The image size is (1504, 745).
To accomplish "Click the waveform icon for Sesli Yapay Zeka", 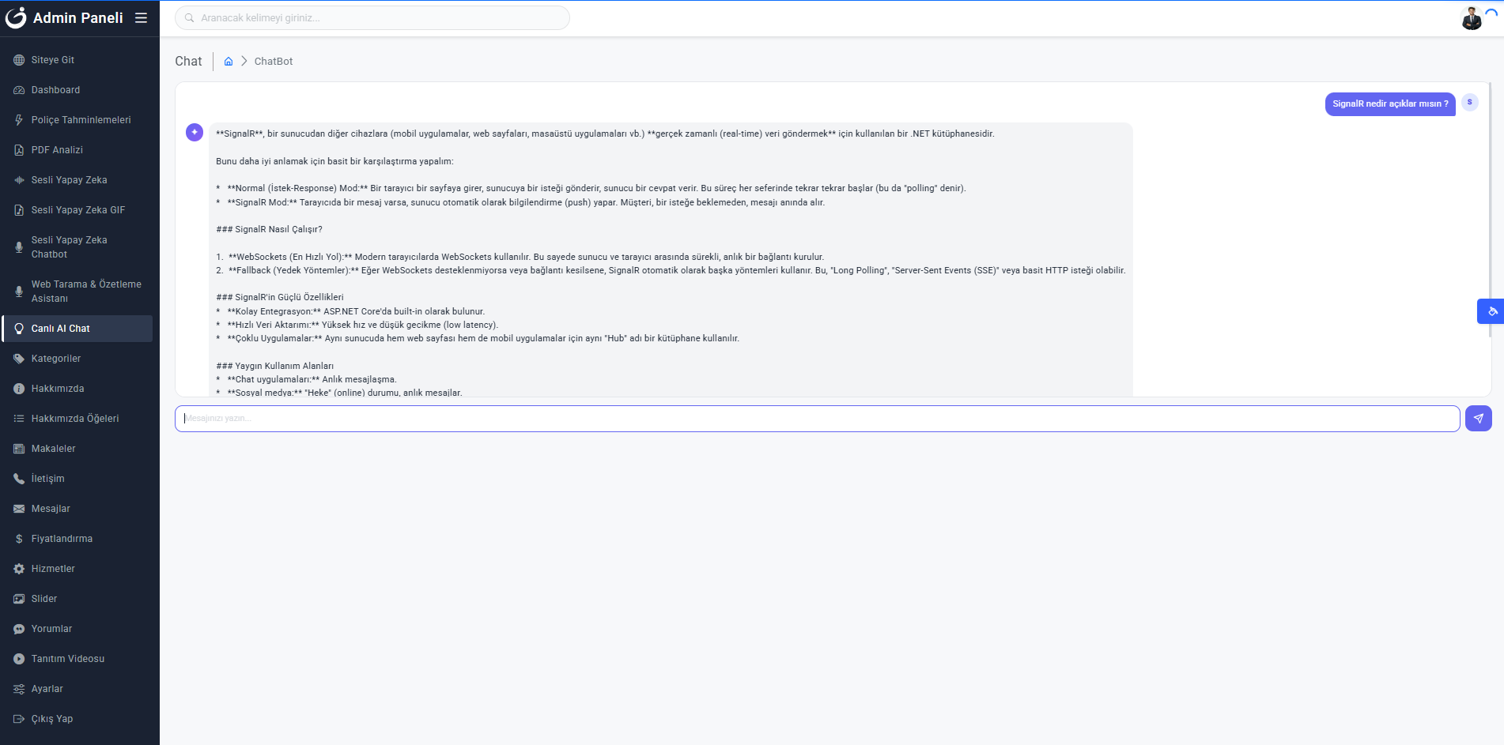I will coord(19,180).
